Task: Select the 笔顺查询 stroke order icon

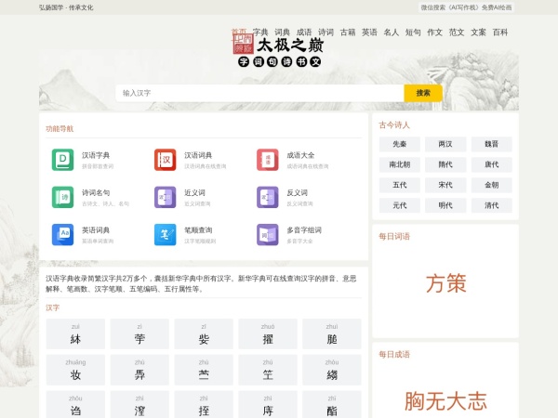Action: click(x=165, y=234)
